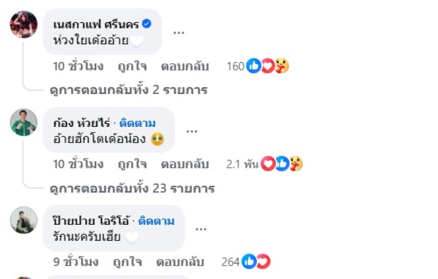Click verified badge next to เนสกาแฟ ศรีนคร
Screen dimensions: 438x279
pos(147,24)
